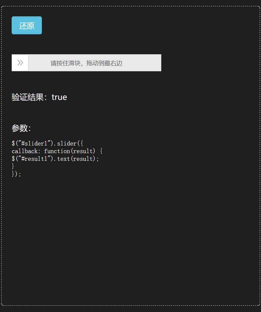The image size is (261, 312).
Task: Click the final }); code line
Action: (x=16, y=174)
